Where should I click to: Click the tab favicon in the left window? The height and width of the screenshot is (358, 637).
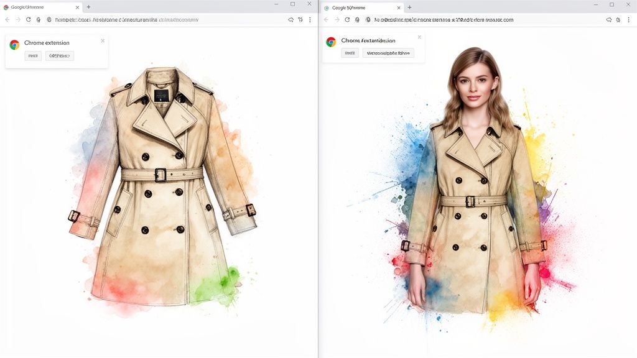click(x=6, y=7)
